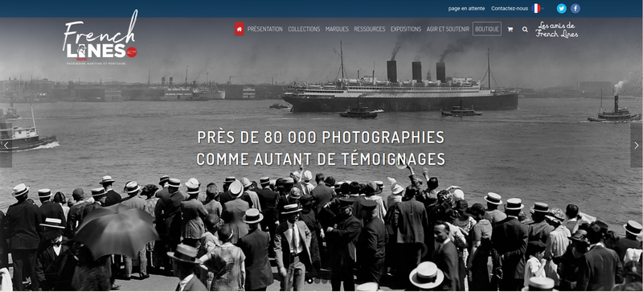643x292 pixels.
Task: Open the Présentation menu item
Action: [x=264, y=29]
